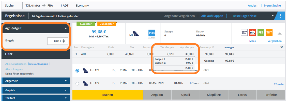Image resolution: width=288 pixels, height=102 pixels.
Task: Open the Beste Ergebnisse sort dropdown
Action: pyautogui.click(x=273, y=16)
